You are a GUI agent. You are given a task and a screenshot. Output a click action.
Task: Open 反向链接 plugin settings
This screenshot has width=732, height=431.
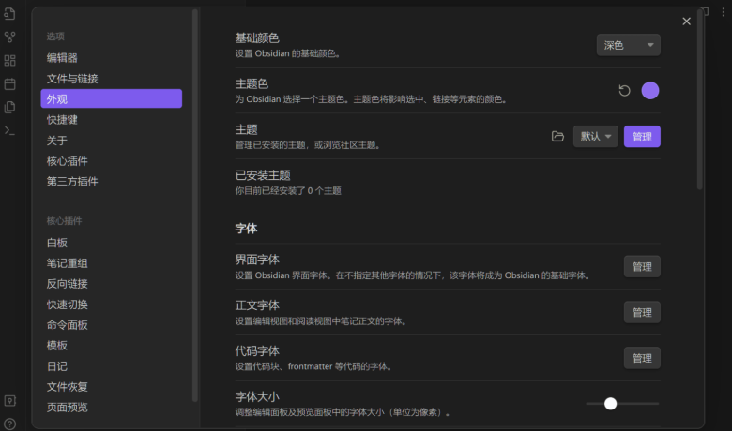[x=112, y=284]
